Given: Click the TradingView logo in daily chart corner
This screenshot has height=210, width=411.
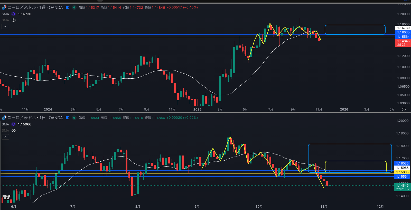Looking at the screenshot, I should [6, 197].
